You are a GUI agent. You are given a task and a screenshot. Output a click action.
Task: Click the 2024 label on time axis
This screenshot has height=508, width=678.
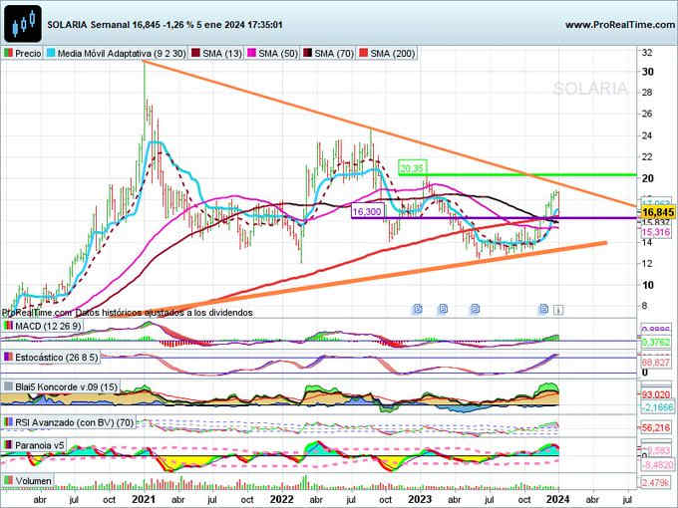557,499
